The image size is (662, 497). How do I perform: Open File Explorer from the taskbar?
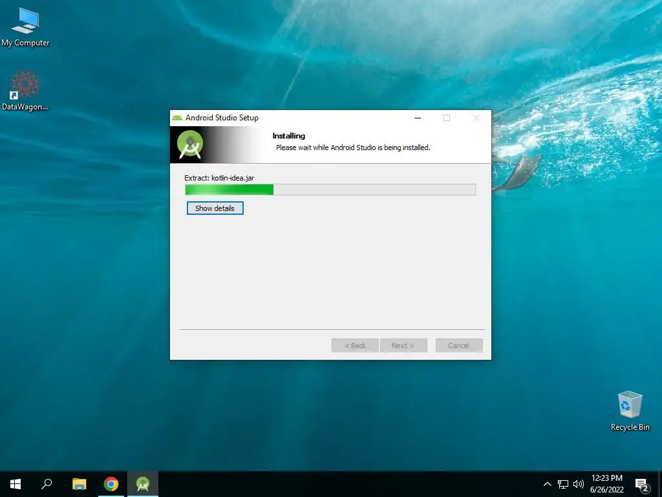click(79, 484)
